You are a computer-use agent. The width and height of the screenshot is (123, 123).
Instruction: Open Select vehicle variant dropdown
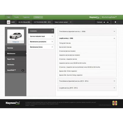(63, 22)
